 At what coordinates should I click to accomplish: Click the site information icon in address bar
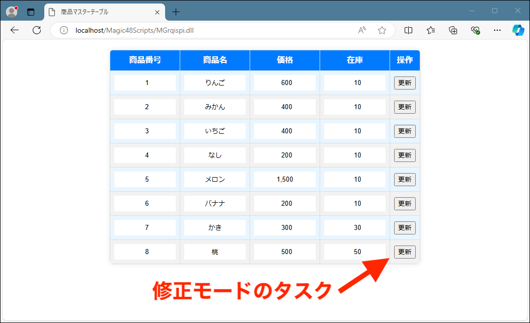[x=64, y=30]
